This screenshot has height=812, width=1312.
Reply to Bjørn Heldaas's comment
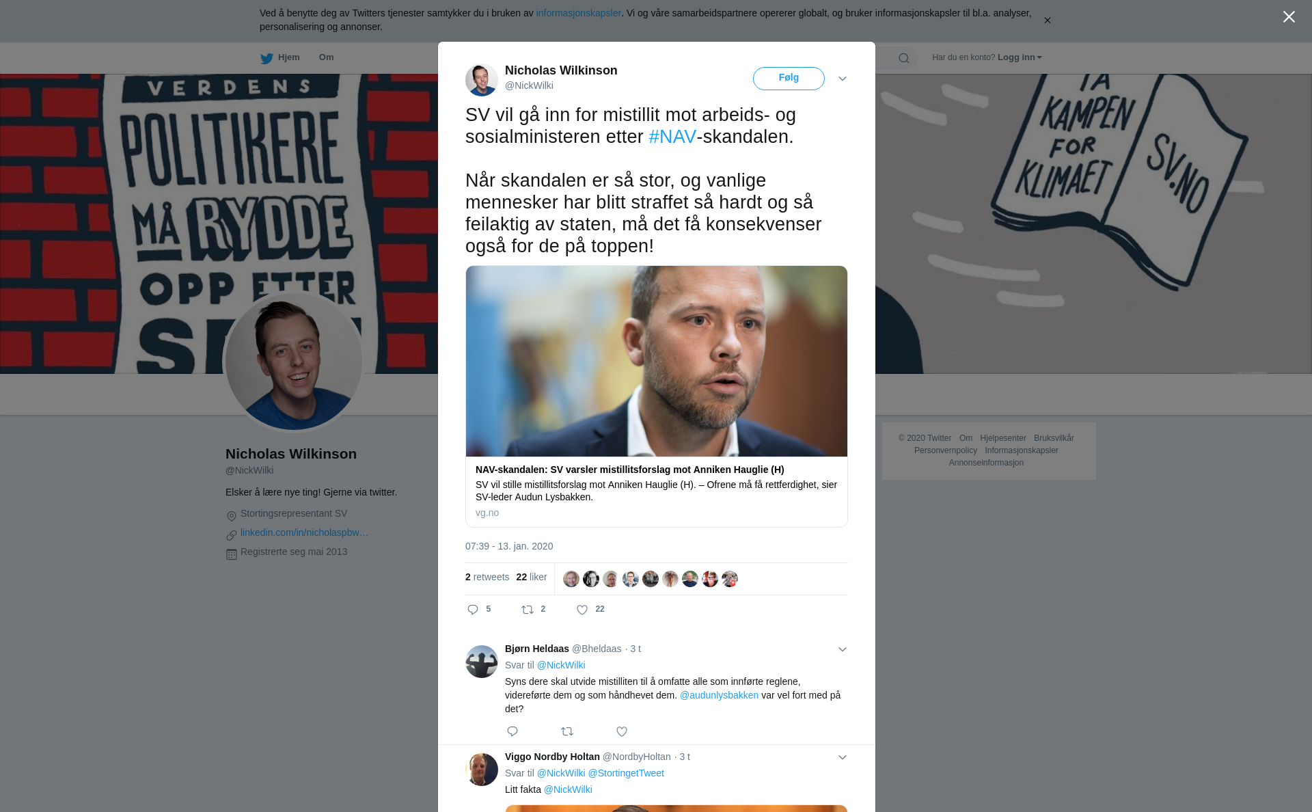click(512, 731)
